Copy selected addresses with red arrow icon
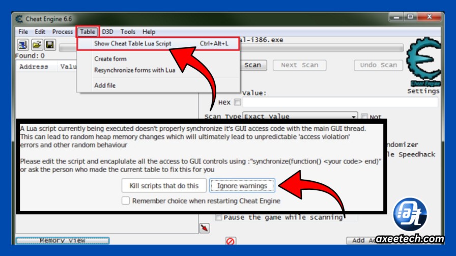This screenshot has width=456, height=256. point(205,228)
